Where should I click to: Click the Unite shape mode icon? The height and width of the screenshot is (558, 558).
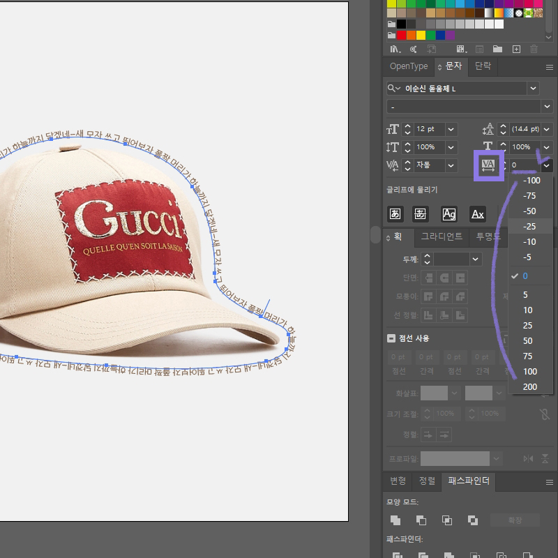point(395,520)
